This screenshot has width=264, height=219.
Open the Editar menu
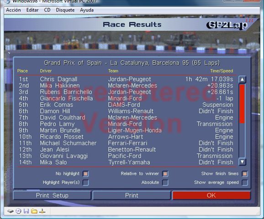32,10
